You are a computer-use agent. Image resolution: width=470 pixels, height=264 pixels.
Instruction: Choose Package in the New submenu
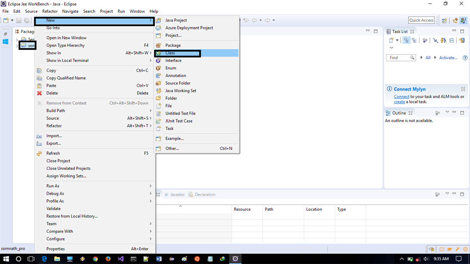196,45
